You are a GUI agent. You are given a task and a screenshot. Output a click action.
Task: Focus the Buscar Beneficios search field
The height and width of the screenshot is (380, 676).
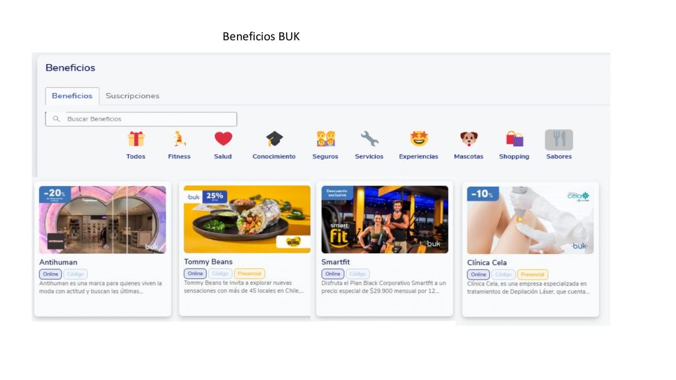tap(141, 119)
